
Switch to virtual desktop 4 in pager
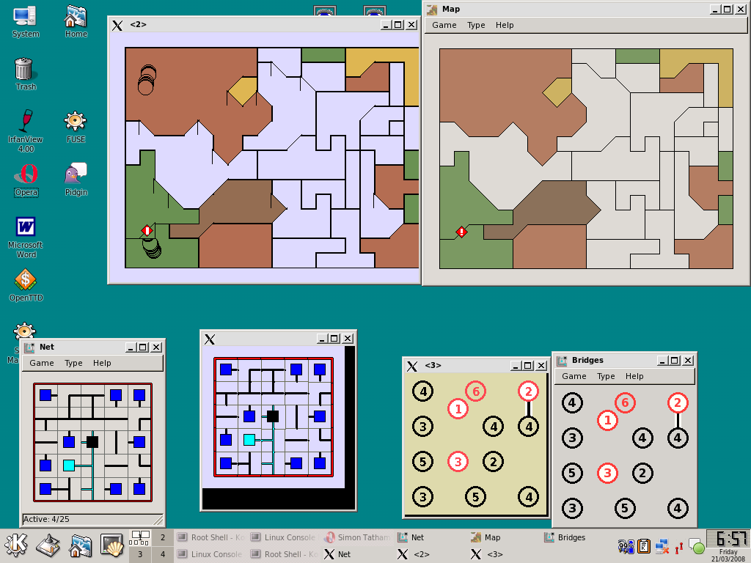(x=163, y=554)
